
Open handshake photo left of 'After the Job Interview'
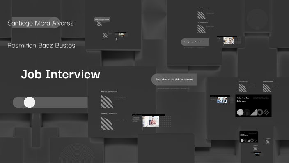click(x=222, y=100)
